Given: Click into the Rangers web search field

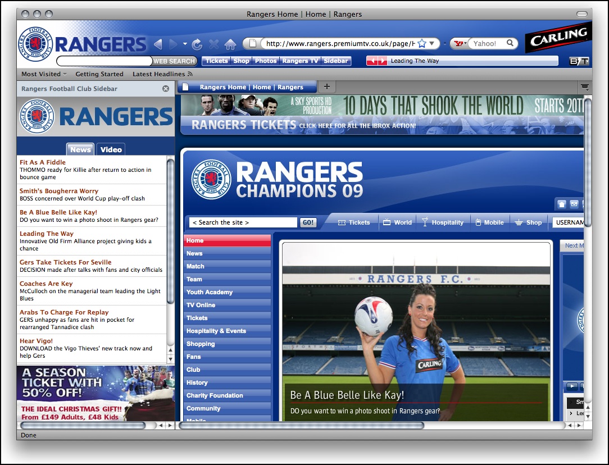Looking at the screenshot, I should click(104, 61).
